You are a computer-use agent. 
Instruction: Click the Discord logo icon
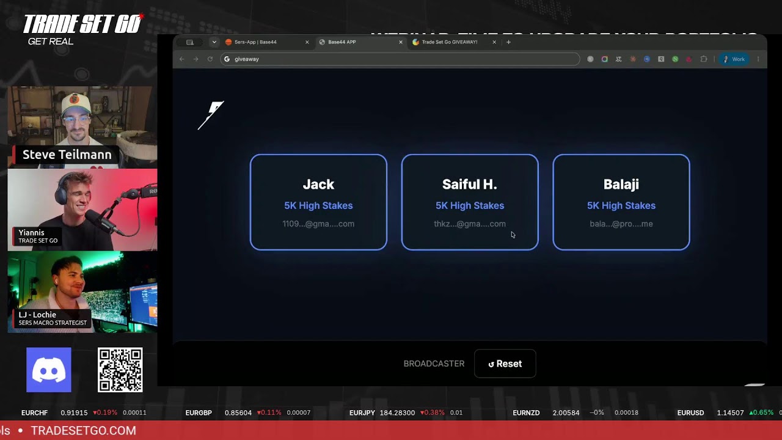[x=49, y=370]
